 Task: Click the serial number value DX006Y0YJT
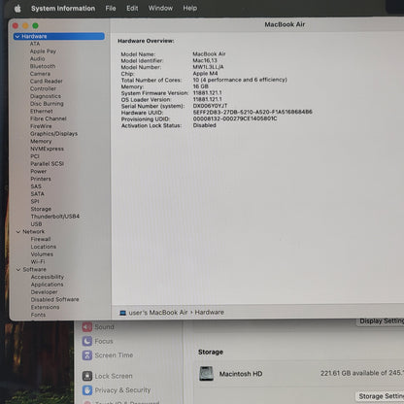pyautogui.click(x=210, y=106)
